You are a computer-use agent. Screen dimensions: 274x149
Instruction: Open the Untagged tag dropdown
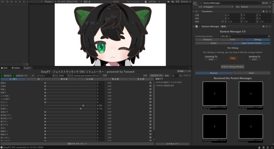218,7
